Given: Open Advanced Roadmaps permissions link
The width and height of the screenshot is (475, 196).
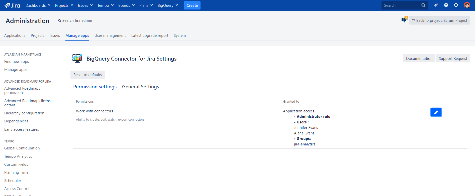Looking at the screenshot, I should [22, 90].
